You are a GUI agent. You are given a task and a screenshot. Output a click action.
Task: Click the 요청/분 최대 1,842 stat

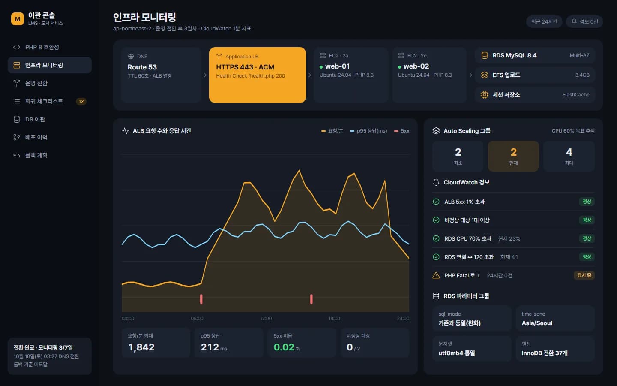[x=156, y=343]
